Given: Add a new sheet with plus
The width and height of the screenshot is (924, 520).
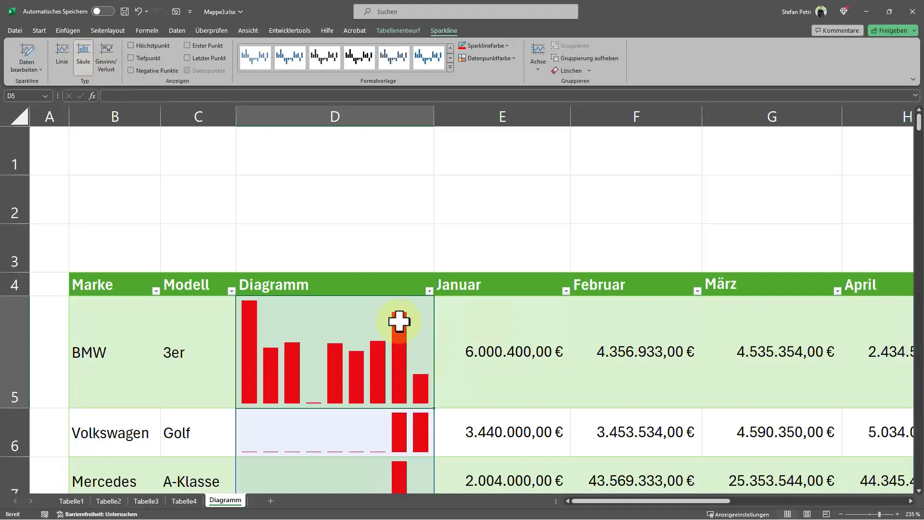Looking at the screenshot, I should [270, 501].
